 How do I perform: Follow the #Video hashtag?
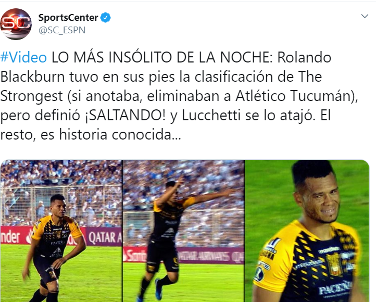tap(23, 57)
